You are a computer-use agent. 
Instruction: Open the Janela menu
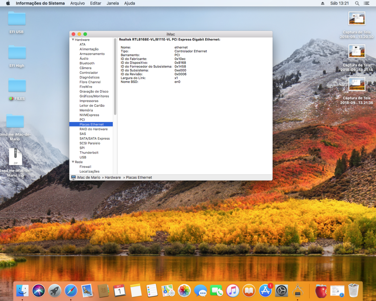point(113,3)
